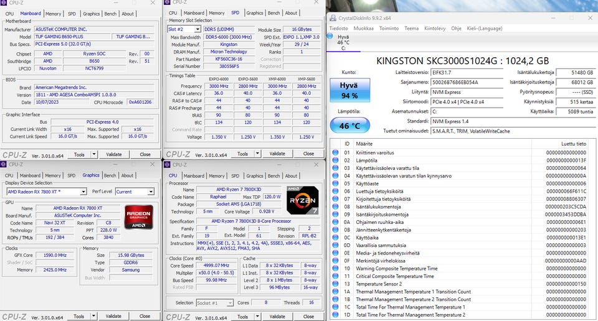
Task: Click Close button in SPD CPU-Z window
Action: click(308, 154)
